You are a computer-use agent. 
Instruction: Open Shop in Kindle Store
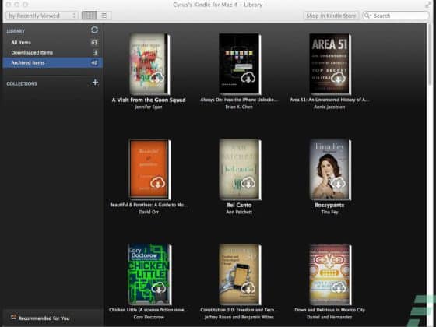pos(331,16)
